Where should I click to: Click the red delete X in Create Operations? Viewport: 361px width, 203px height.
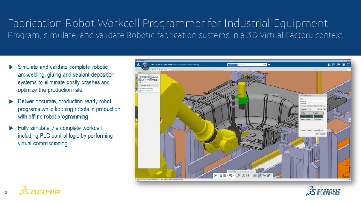click(319, 109)
